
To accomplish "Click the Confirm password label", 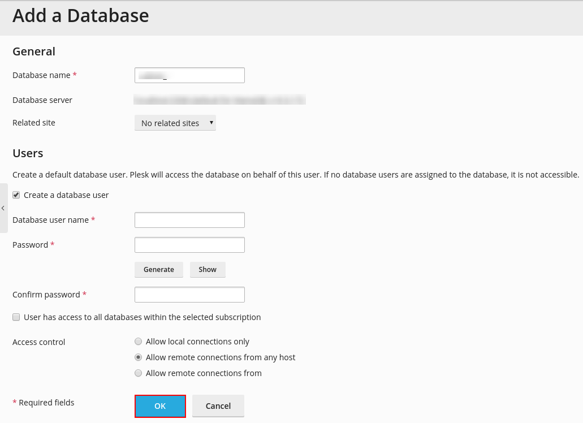I will [x=46, y=295].
